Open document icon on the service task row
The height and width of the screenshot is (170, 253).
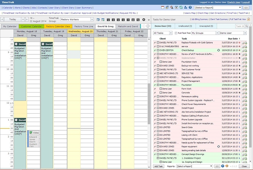[x=243, y=47]
